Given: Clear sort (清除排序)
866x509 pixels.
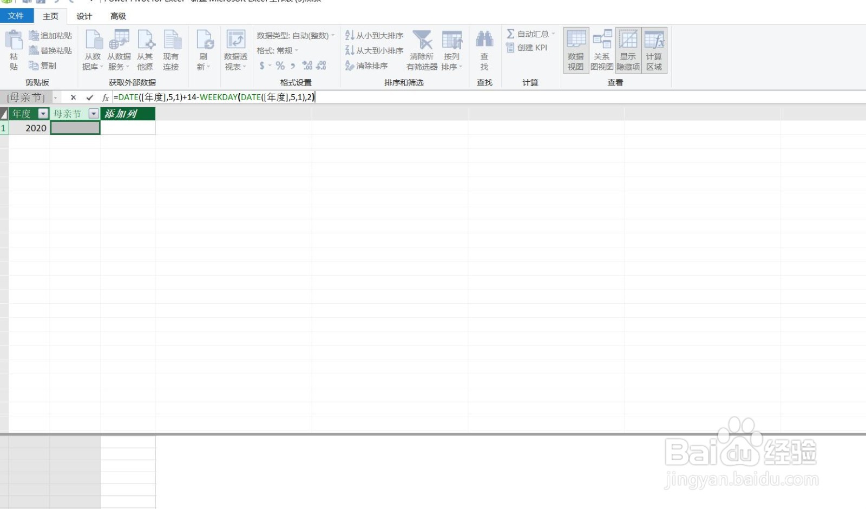Looking at the screenshot, I should click(x=367, y=66).
